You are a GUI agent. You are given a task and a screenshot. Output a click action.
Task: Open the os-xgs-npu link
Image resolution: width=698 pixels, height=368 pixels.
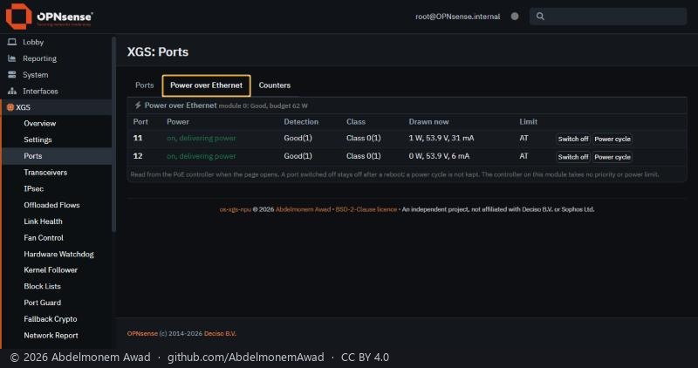coord(235,209)
